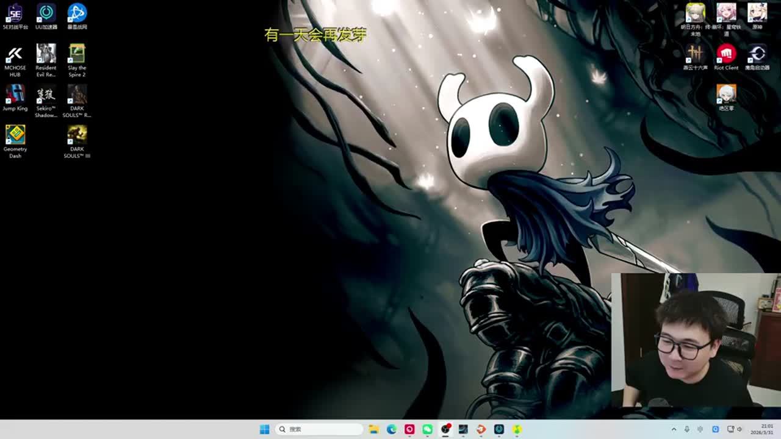Click the 绝区零 desktop shortcut
This screenshot has height=439, width=781.
point(726,95)
